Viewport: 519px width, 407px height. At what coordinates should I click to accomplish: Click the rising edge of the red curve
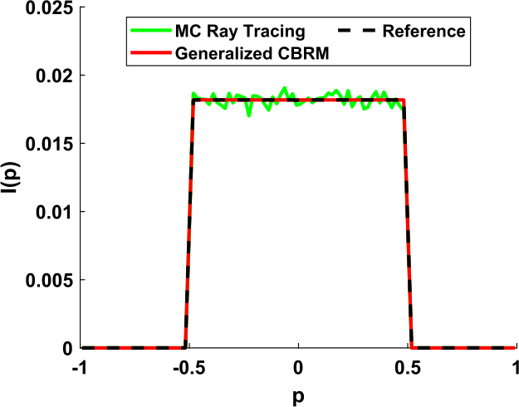tap(189, 223)
